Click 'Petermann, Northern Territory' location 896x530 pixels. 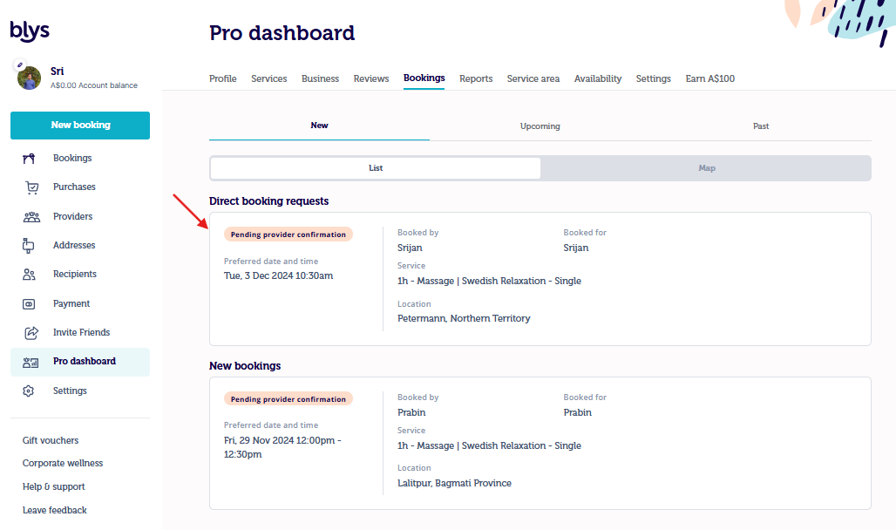click(x=464, y=318)
